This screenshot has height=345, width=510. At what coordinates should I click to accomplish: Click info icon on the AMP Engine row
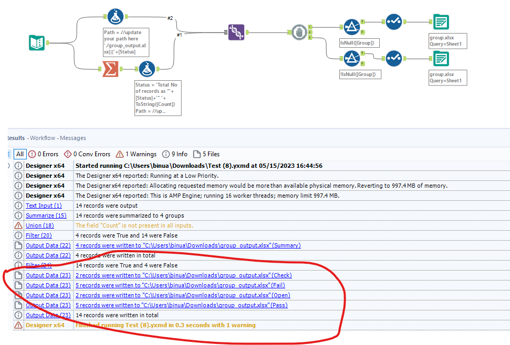click(x=18, y=196)
